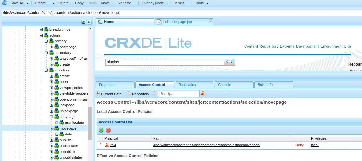Expand the breadcrumbs tree node

pyautogui.click(x=41, y=29)
